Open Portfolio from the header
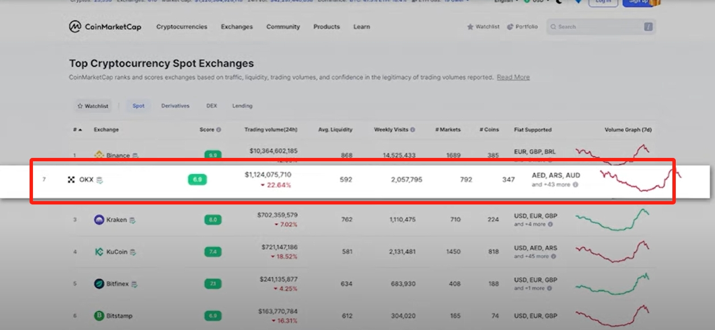Image resolution: width=715 pixels, height=330 pixels. tap(522, 27)
